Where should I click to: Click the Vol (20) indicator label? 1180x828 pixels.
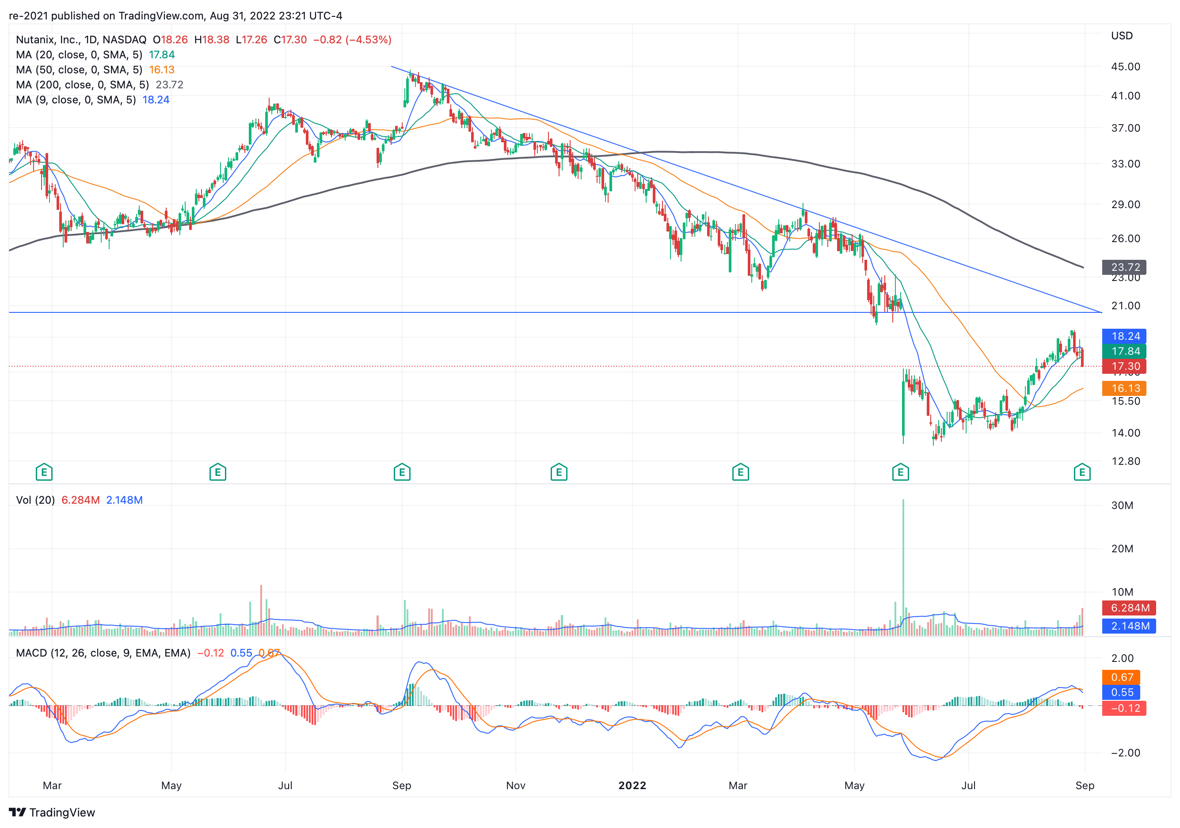(x=35, y=500)
